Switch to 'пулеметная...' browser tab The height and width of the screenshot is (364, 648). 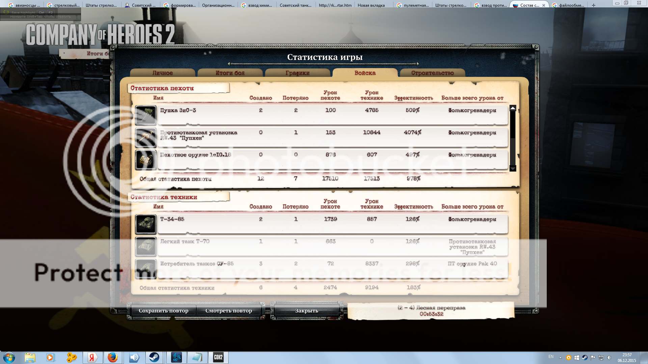(413, 5)
